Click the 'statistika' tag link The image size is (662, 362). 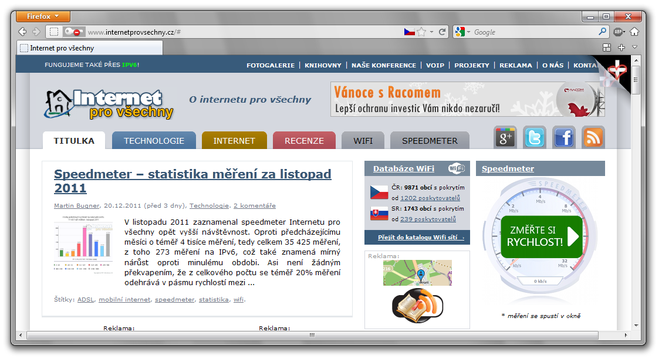pos(214,300)
